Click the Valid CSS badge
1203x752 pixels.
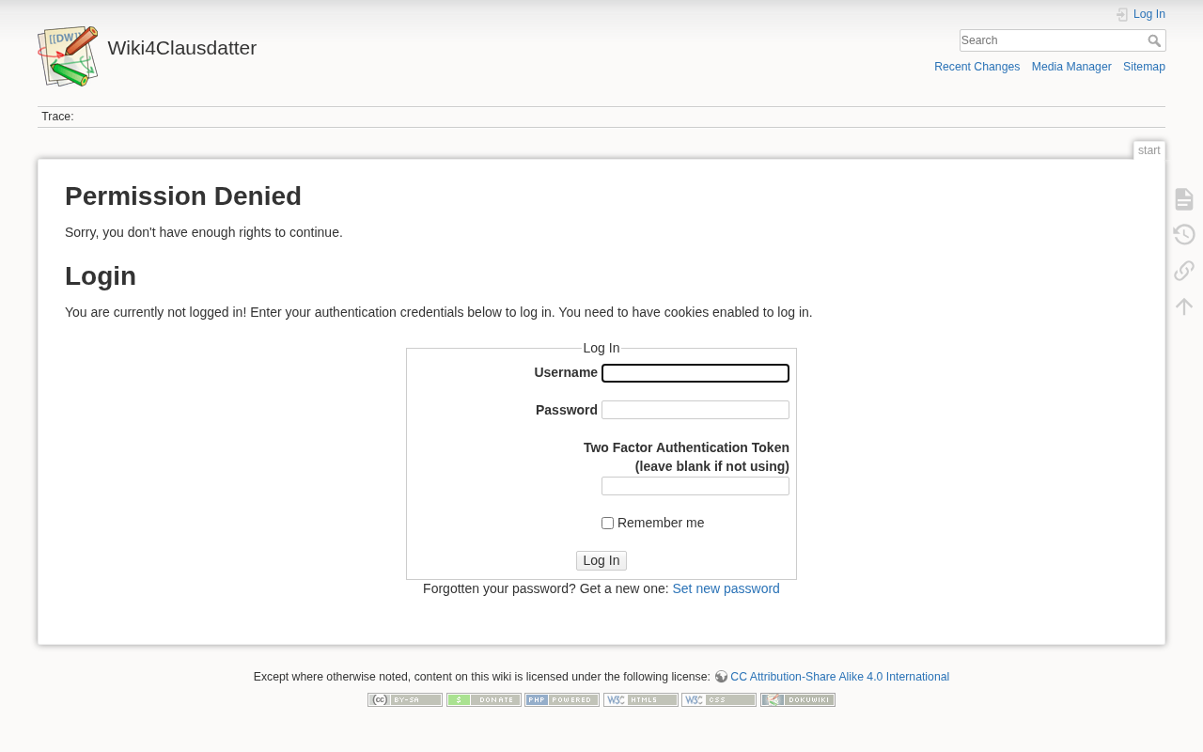(x=719, y=699)
